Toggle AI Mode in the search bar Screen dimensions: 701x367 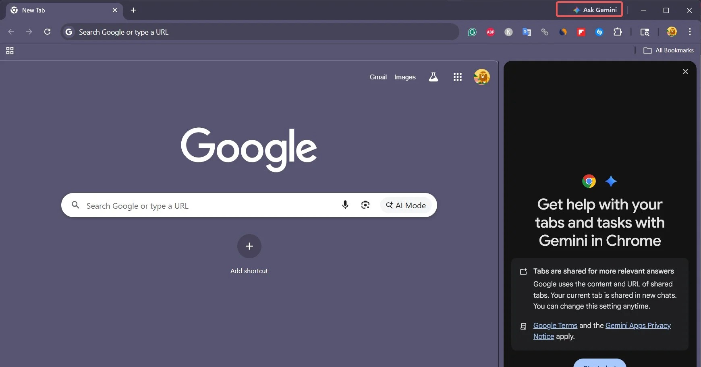point(406,205)
